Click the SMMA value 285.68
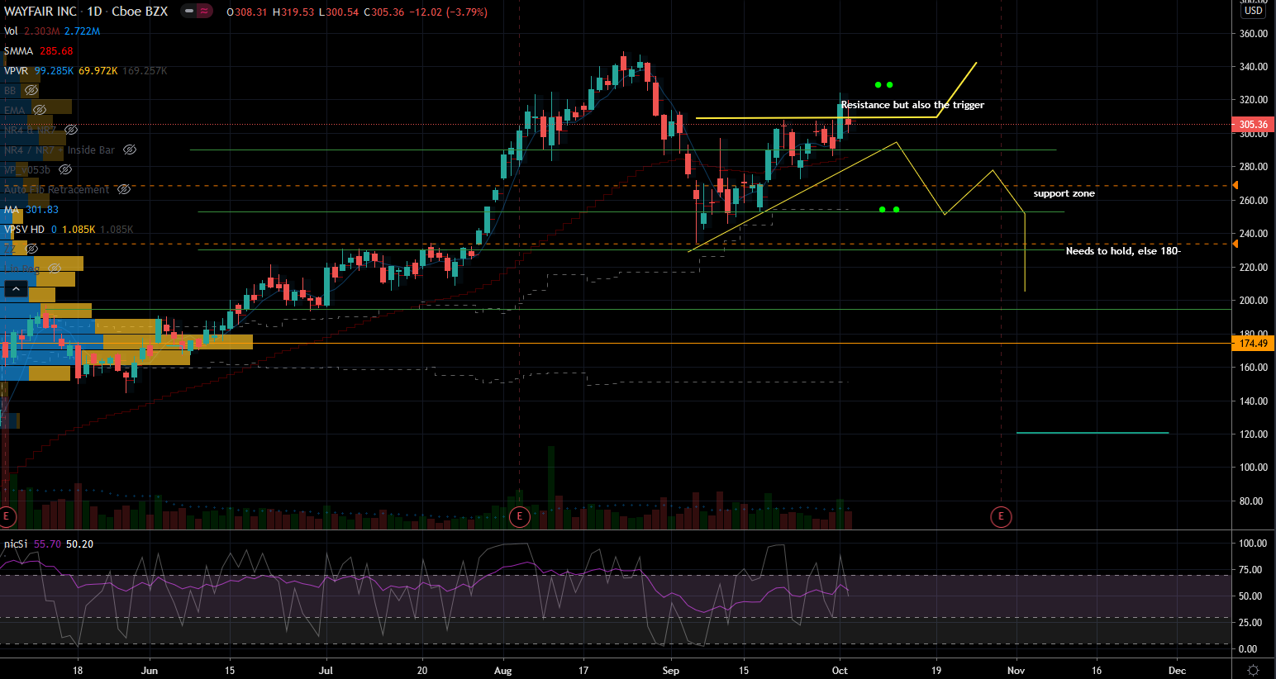This screenshot has height=679, width=1276. pos(56,50)
